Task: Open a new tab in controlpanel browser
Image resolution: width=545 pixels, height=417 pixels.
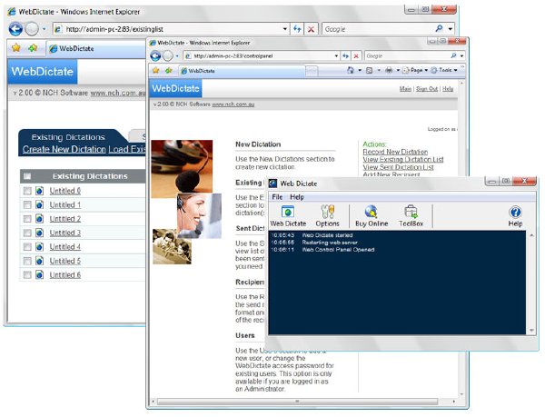Action: (x=312, y=71)
